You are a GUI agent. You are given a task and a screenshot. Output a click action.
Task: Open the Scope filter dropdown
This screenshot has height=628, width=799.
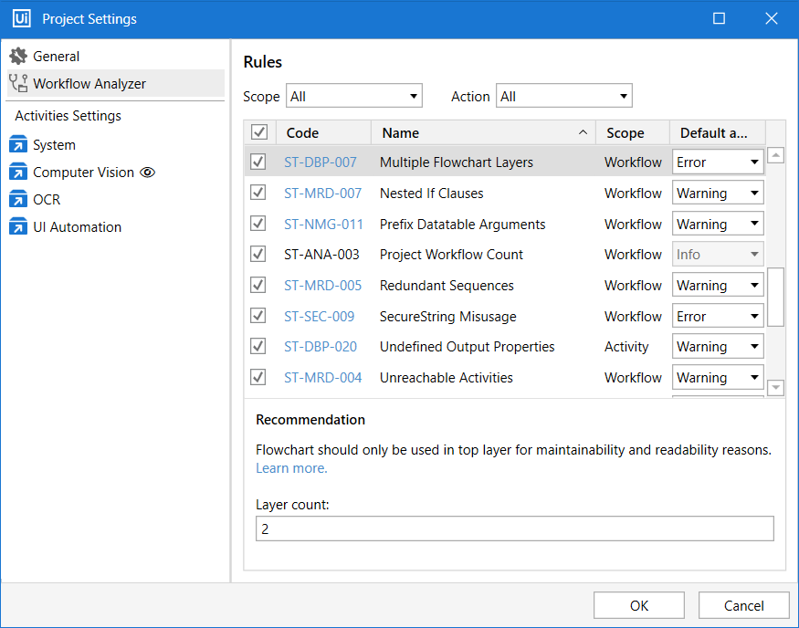pyautogui.click(x=354, y=96)
